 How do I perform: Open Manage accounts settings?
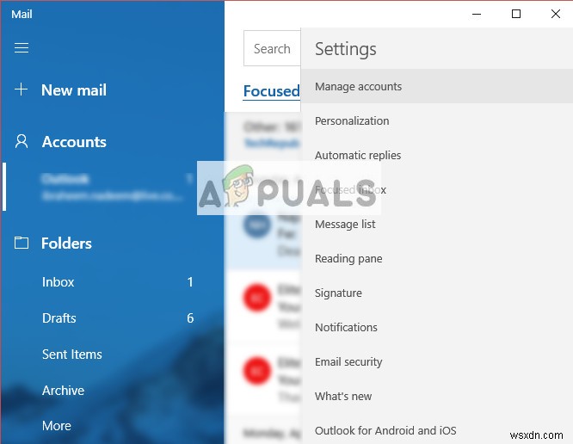437,86
